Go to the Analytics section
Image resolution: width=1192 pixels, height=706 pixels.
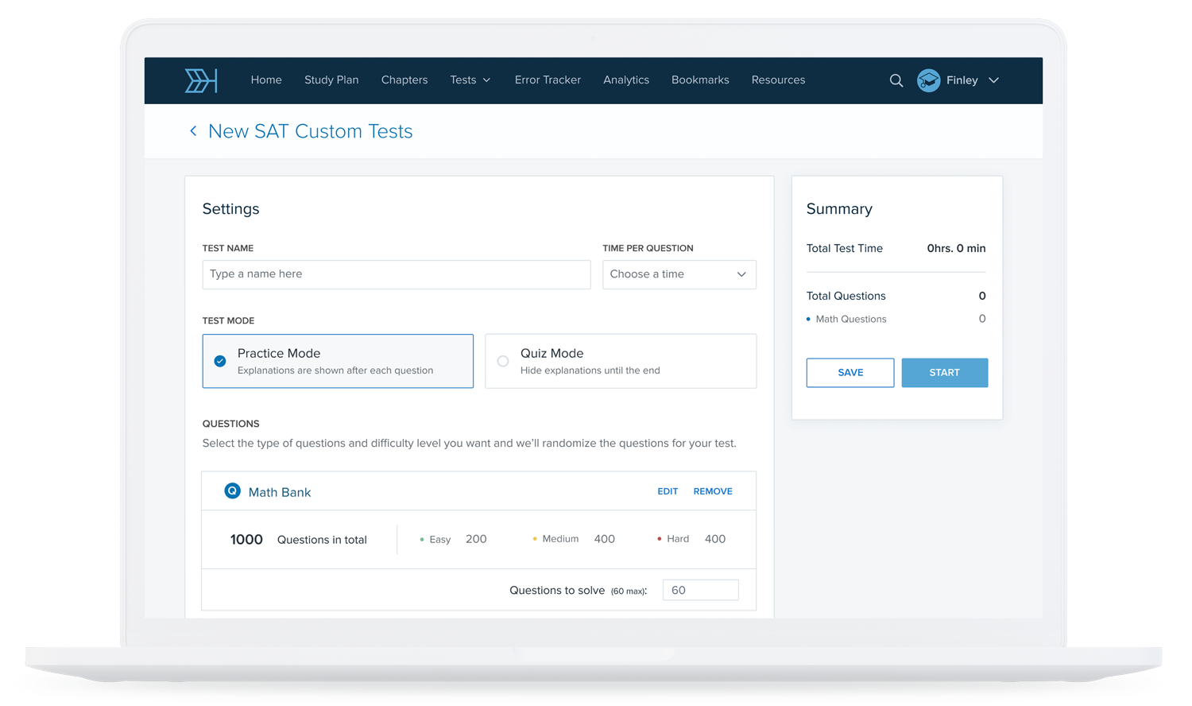(625, 80)
